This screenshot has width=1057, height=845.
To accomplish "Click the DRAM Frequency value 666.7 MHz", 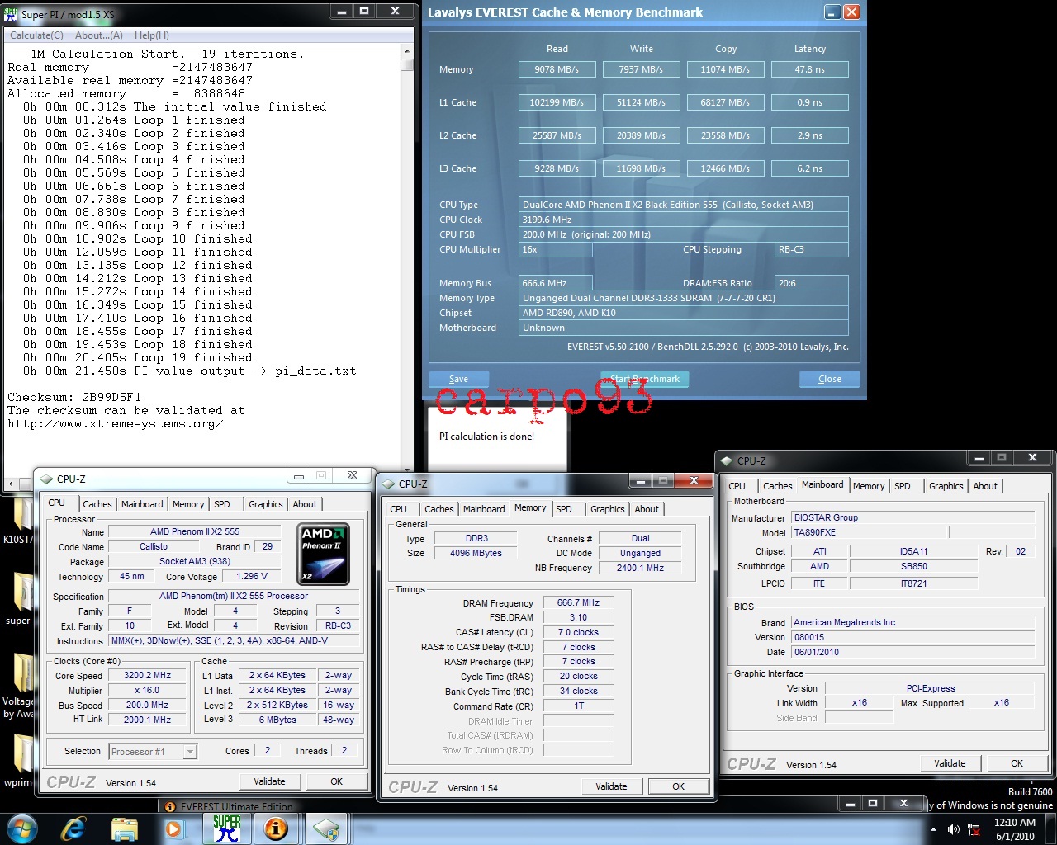I will coord(578,602).
